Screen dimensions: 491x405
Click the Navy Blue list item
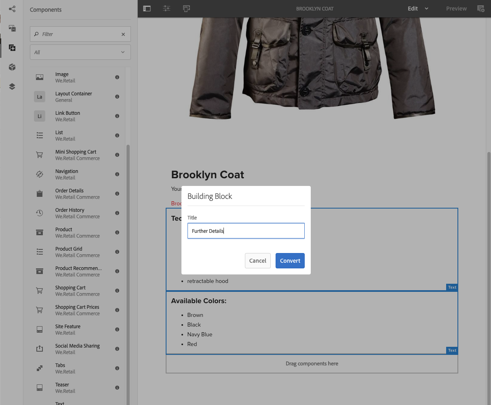(200, 334)
